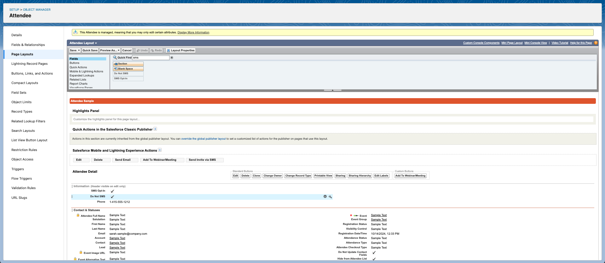This screenshot has height=263, width=605.
Task: Toggle the Do Not SMS checkbox
Action: coord(112,197)
